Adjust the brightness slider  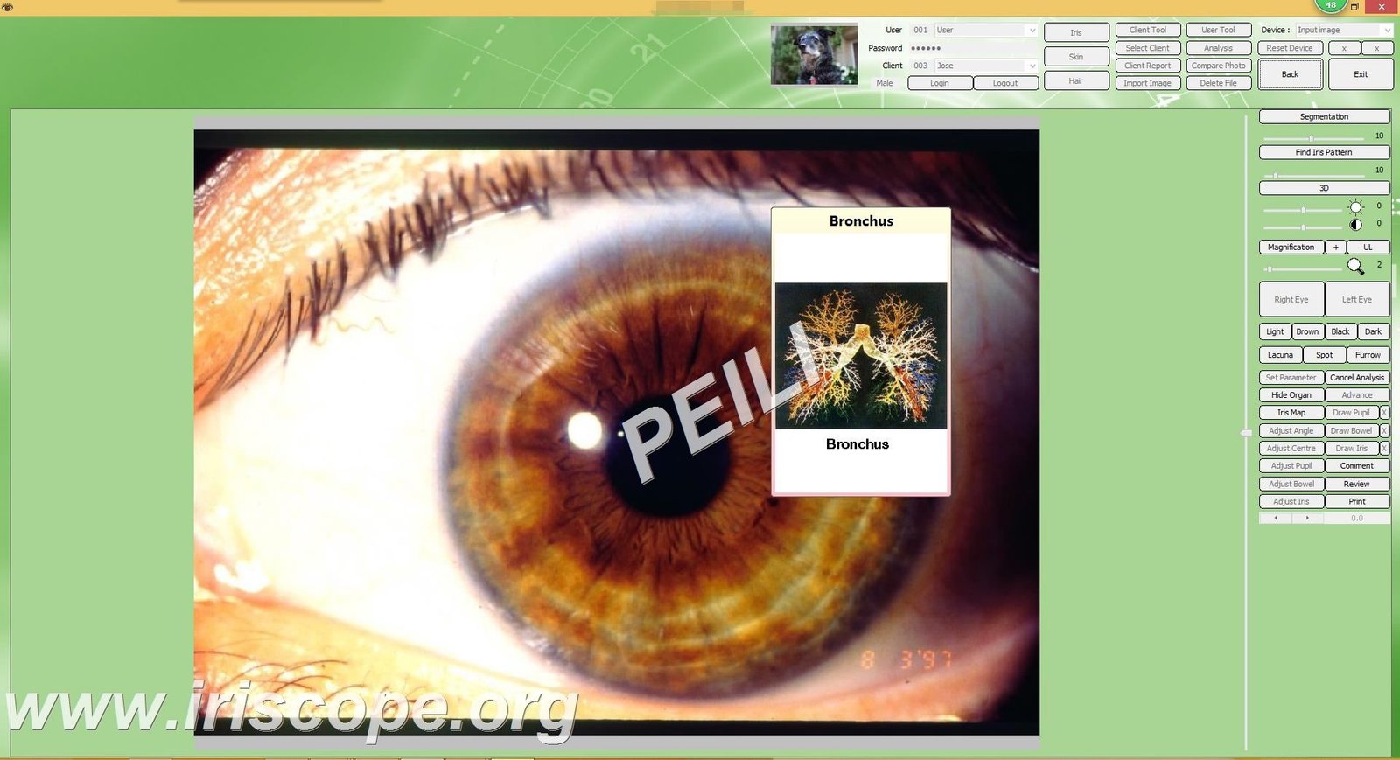[1303, 210]
